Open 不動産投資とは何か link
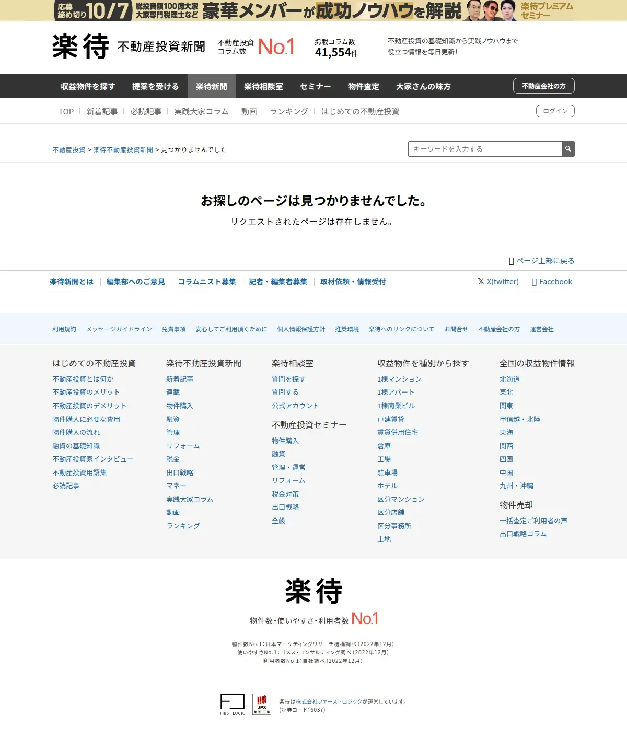The width and height of the screenshot is (627, 737). 83,379
